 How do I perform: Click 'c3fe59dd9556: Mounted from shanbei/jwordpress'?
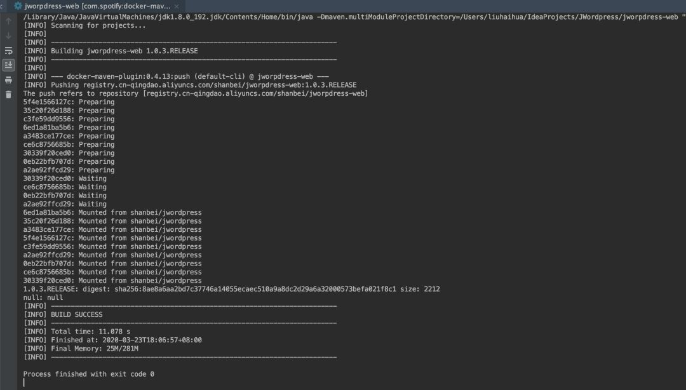(x=112, y=246)
